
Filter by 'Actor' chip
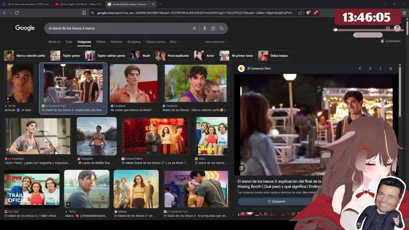(205, 56)
